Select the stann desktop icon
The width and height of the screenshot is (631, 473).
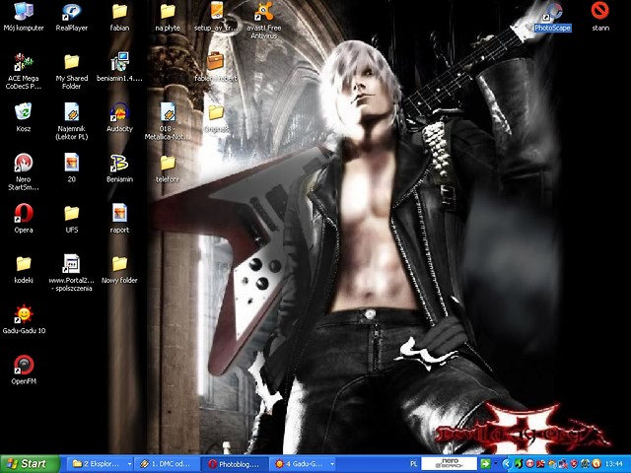[600, 17]
